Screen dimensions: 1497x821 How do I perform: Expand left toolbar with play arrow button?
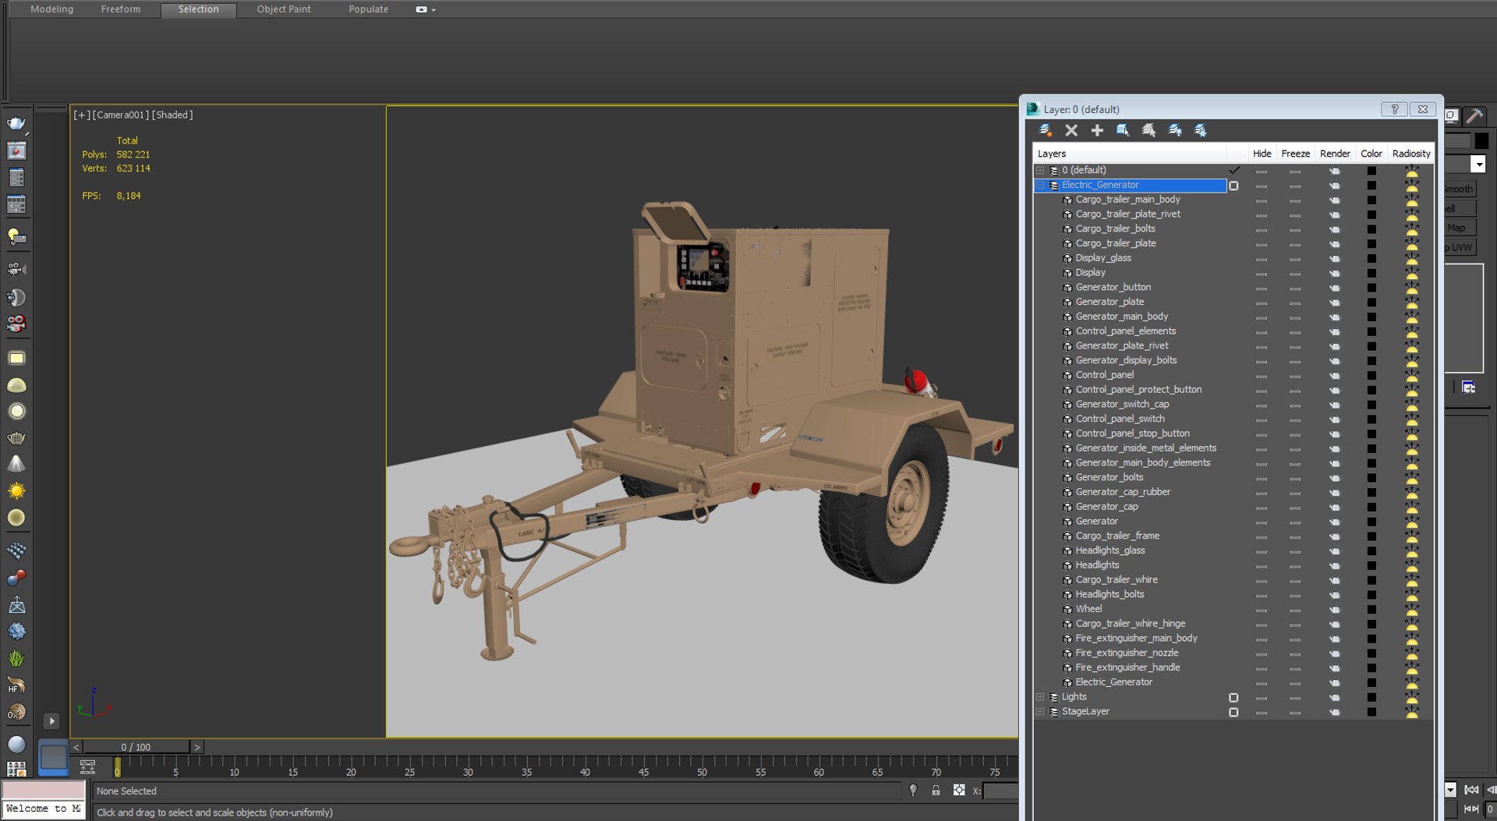coord(51,721)
